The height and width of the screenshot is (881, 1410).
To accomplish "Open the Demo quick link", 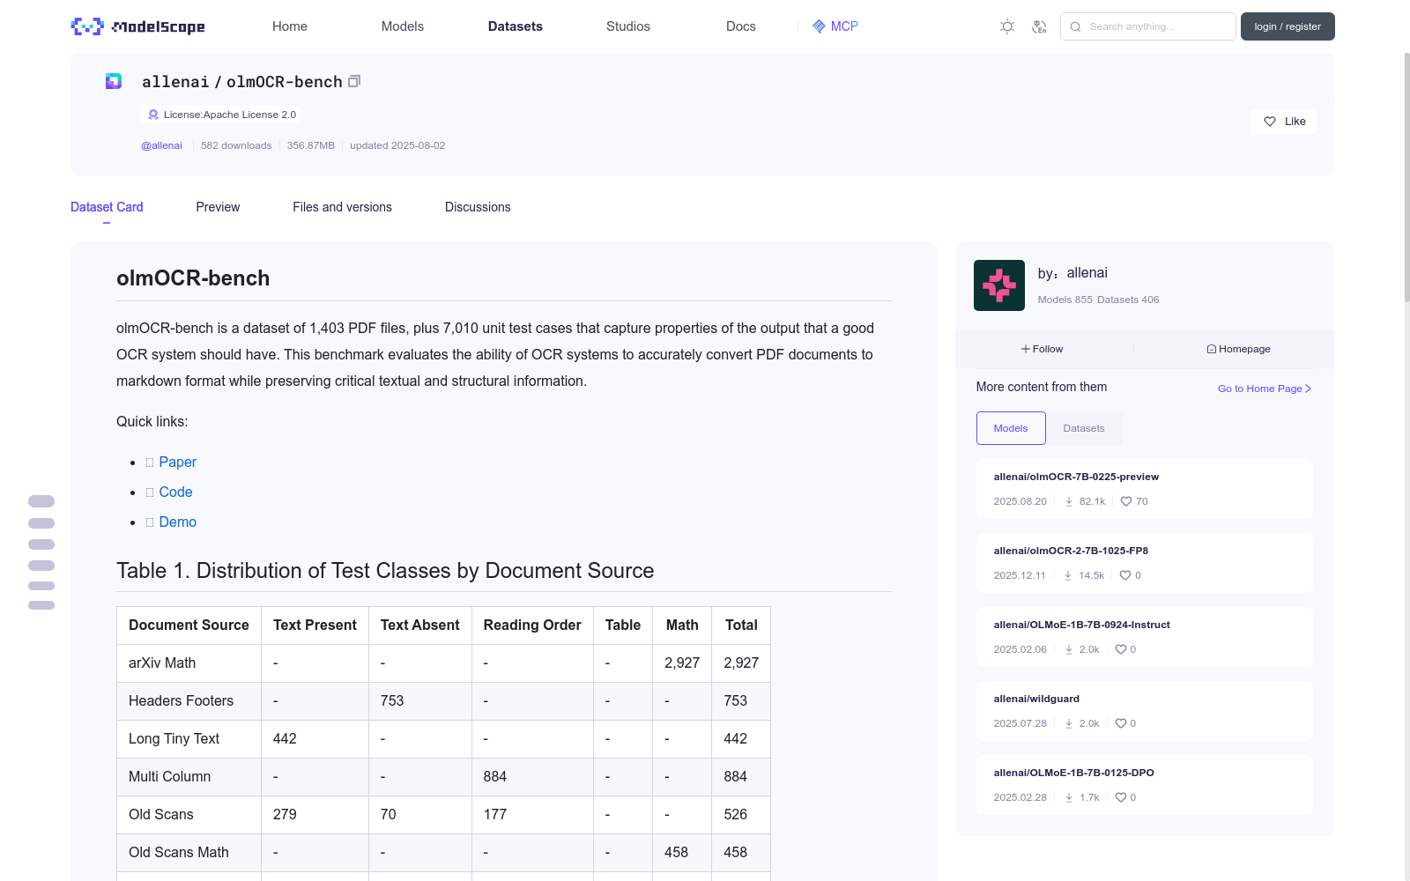I will pos(178,522).
